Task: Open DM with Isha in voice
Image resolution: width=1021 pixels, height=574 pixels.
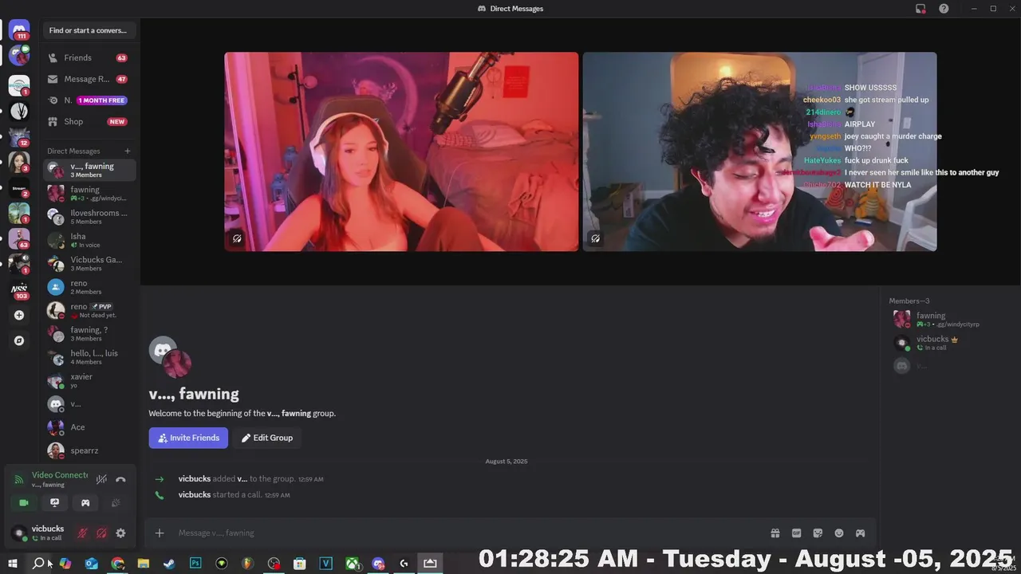Action: point(89,240)
